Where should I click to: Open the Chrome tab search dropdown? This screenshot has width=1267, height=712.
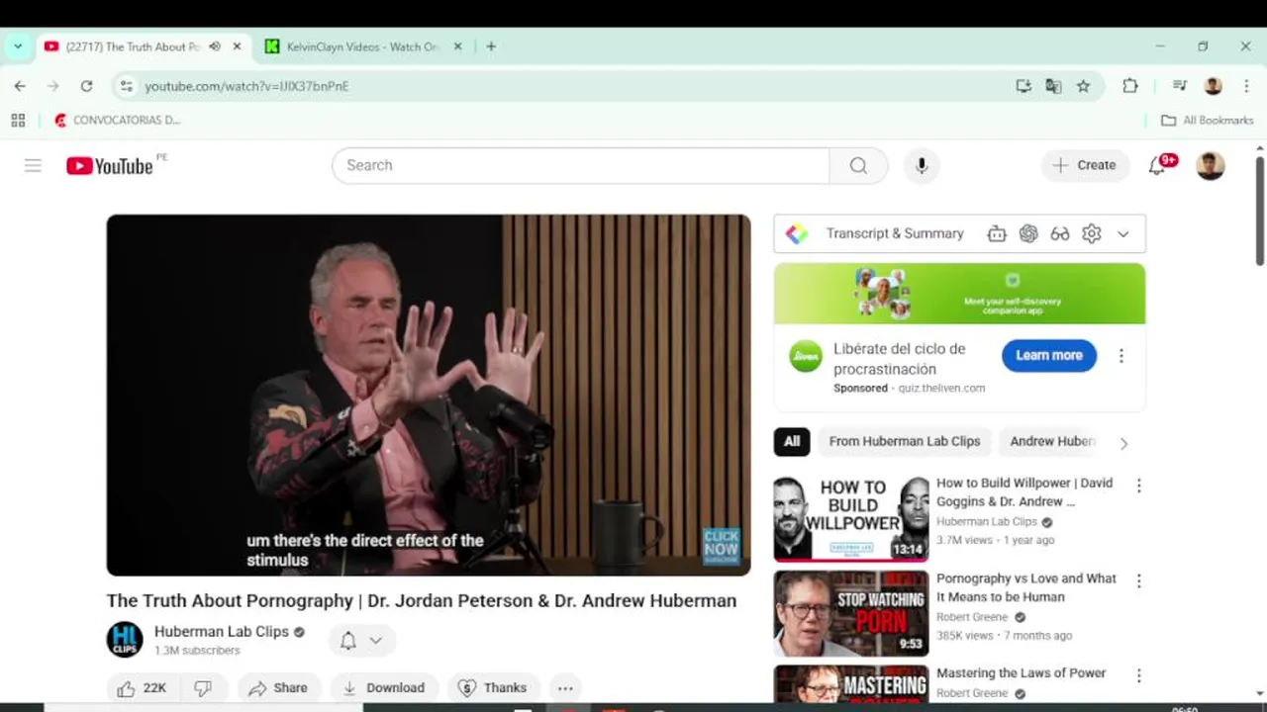(18, 46)
